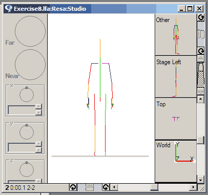Click the application icon in the title bar

pos(9,9)
